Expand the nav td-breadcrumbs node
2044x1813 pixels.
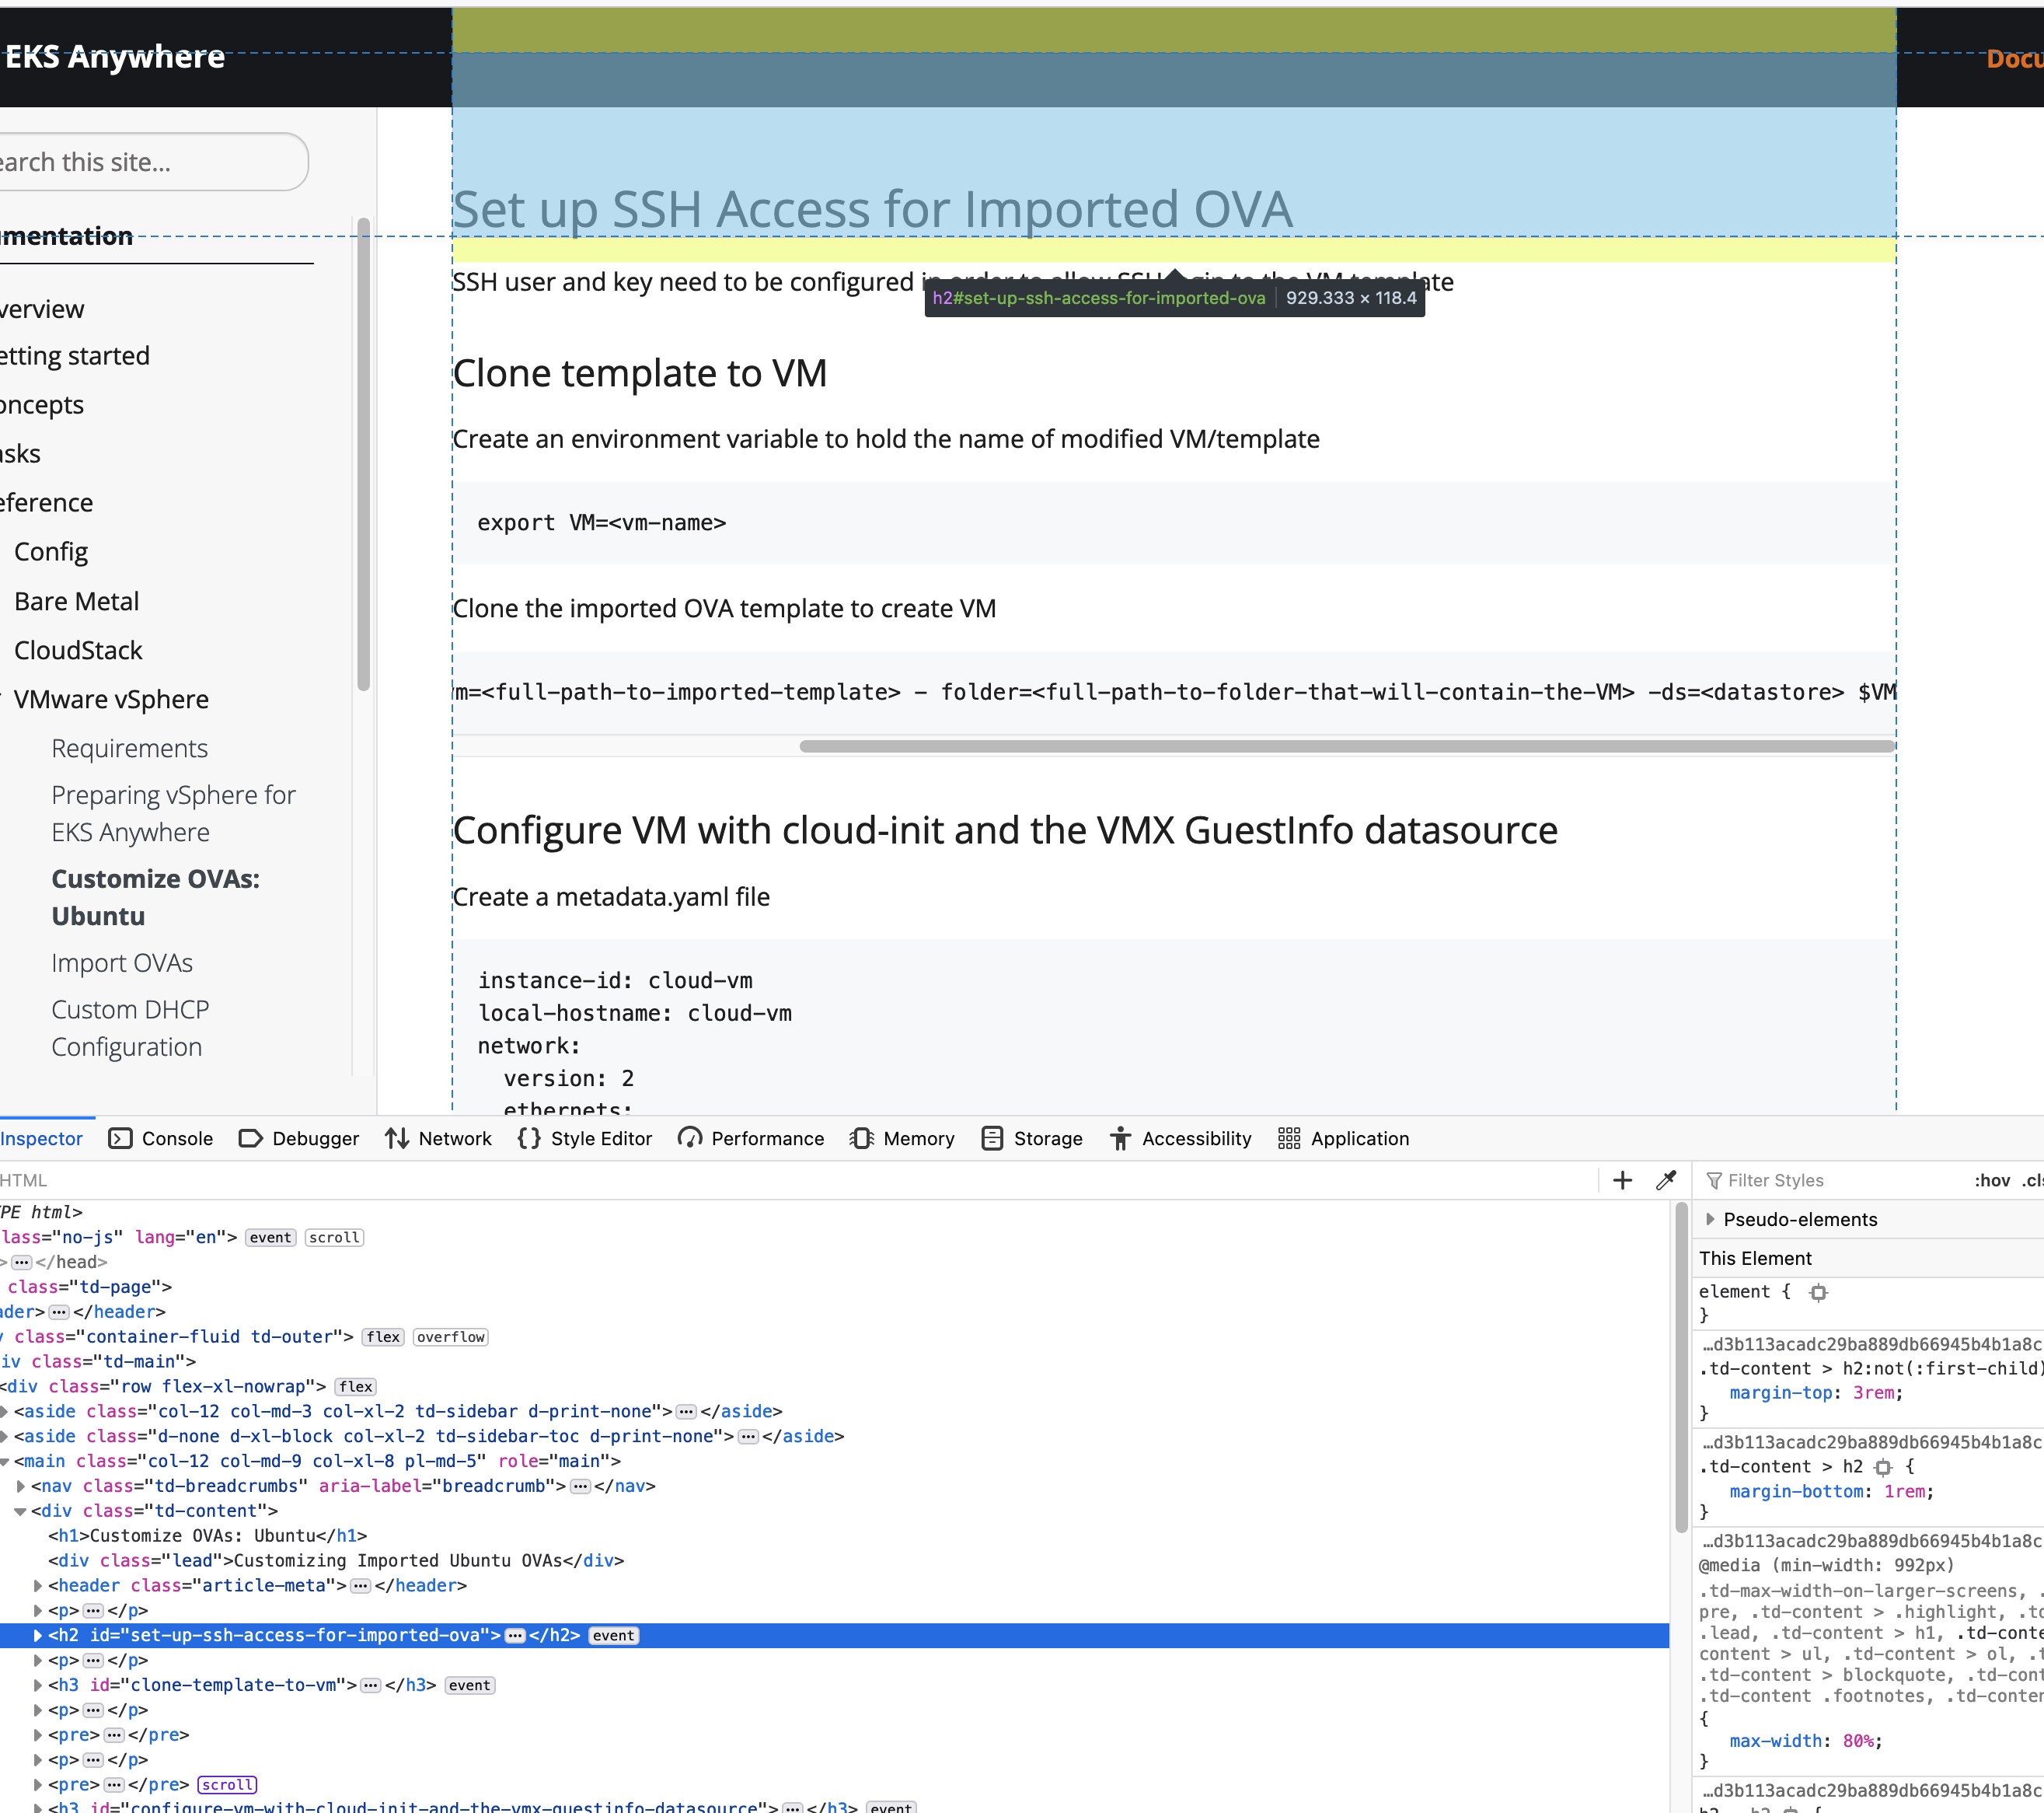pyautogui.click(x=22, y=1486)
